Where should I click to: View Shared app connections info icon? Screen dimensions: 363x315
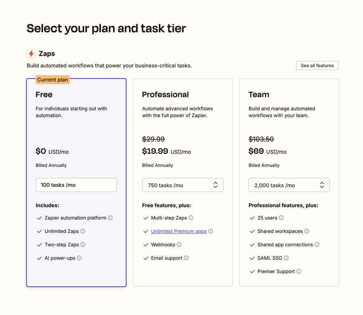[317, 244]
